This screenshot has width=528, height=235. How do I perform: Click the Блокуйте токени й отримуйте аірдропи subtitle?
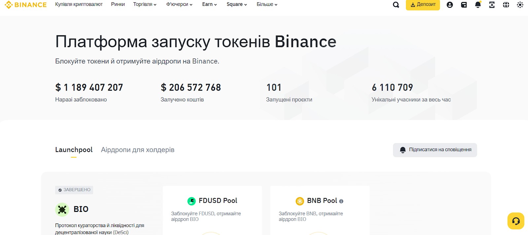137,61
